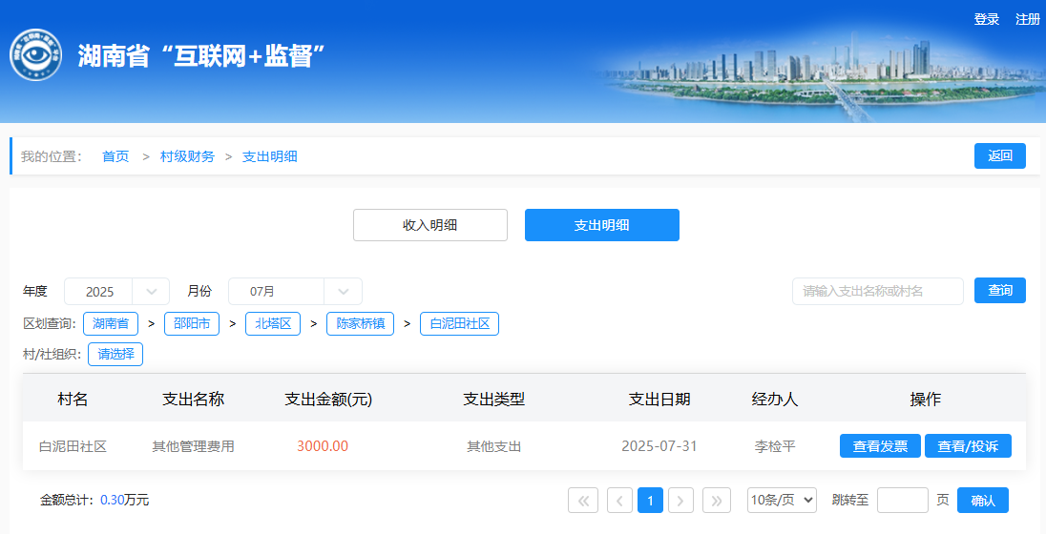Click the 登录 login link
The height and width of the screenshot is (534, 1046).
pos(986,19)
